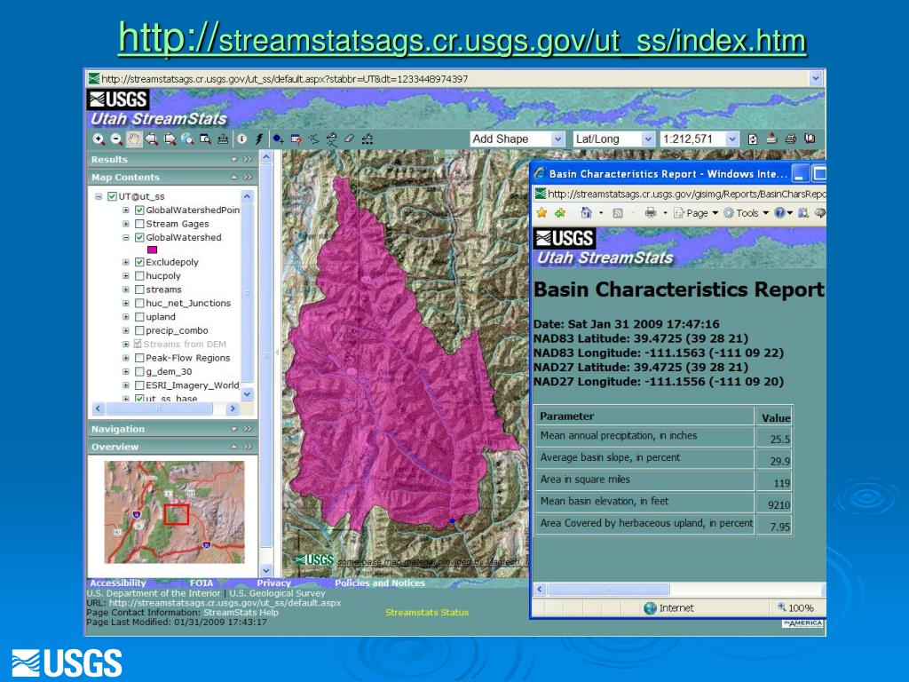Print the StreamStats map
909x682 pixels.
tap(790, 139)
